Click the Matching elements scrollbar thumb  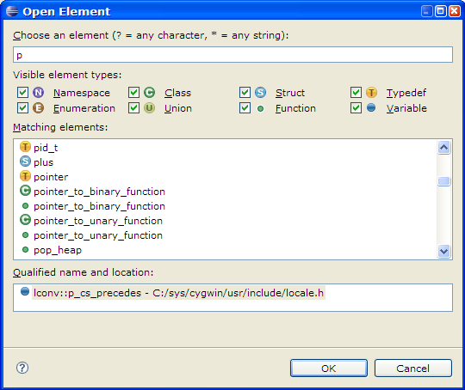pos(444,181)
